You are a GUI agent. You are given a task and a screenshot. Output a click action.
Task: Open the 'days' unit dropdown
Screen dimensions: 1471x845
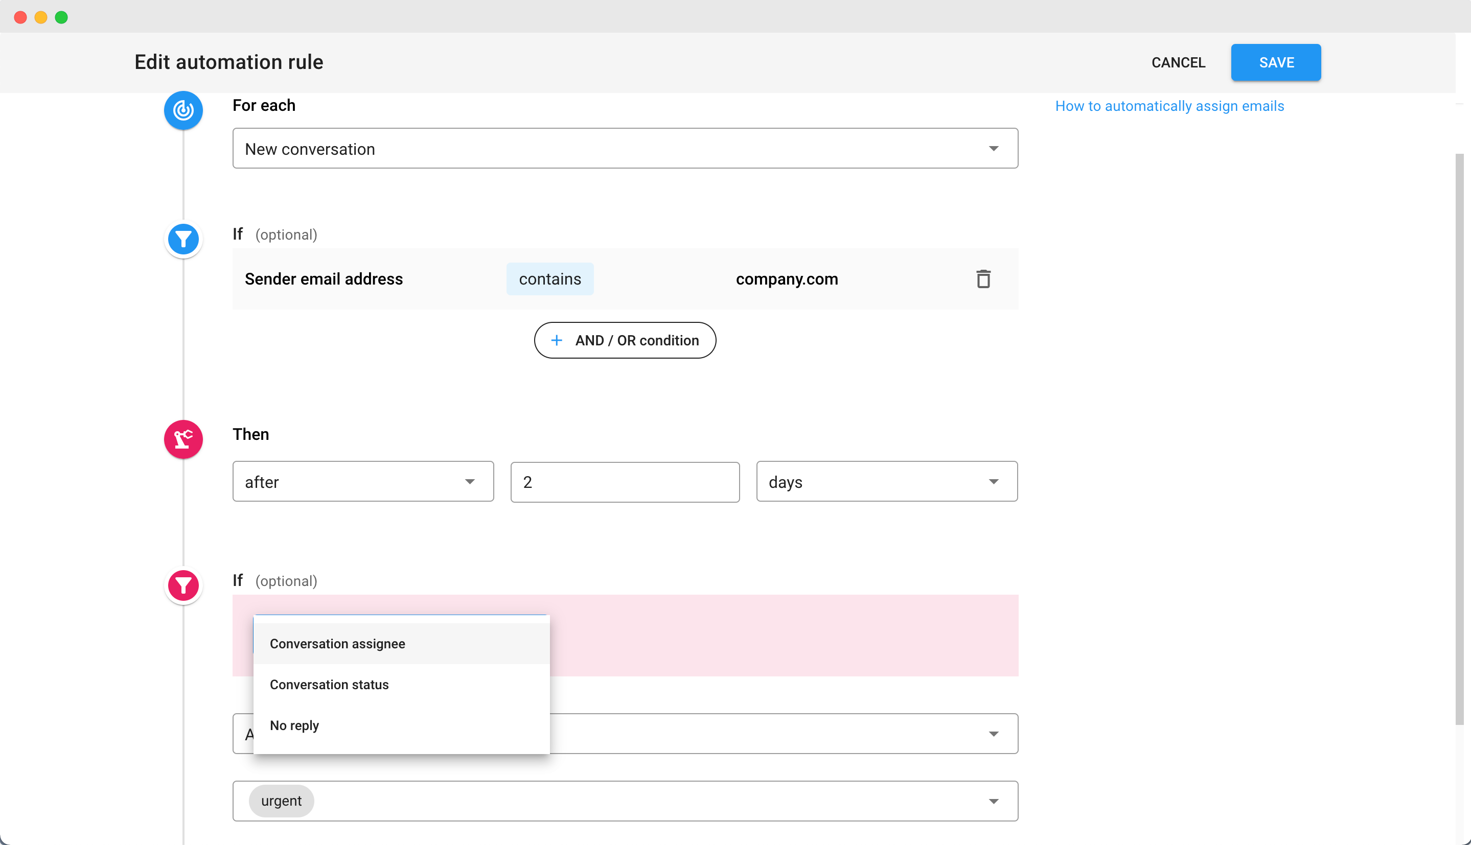pos(886,482)
